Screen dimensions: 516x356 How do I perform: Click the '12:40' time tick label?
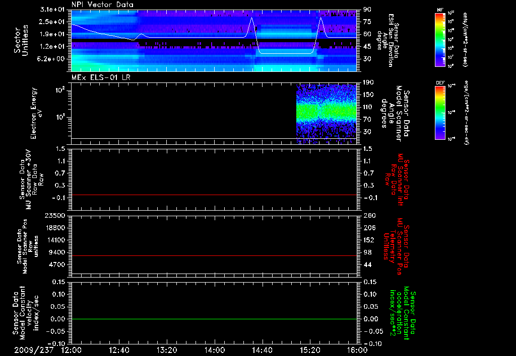pyautogui.click(x=119, y=350)
